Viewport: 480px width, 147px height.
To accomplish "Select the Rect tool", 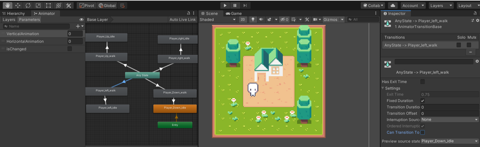I will pos(48,5).
